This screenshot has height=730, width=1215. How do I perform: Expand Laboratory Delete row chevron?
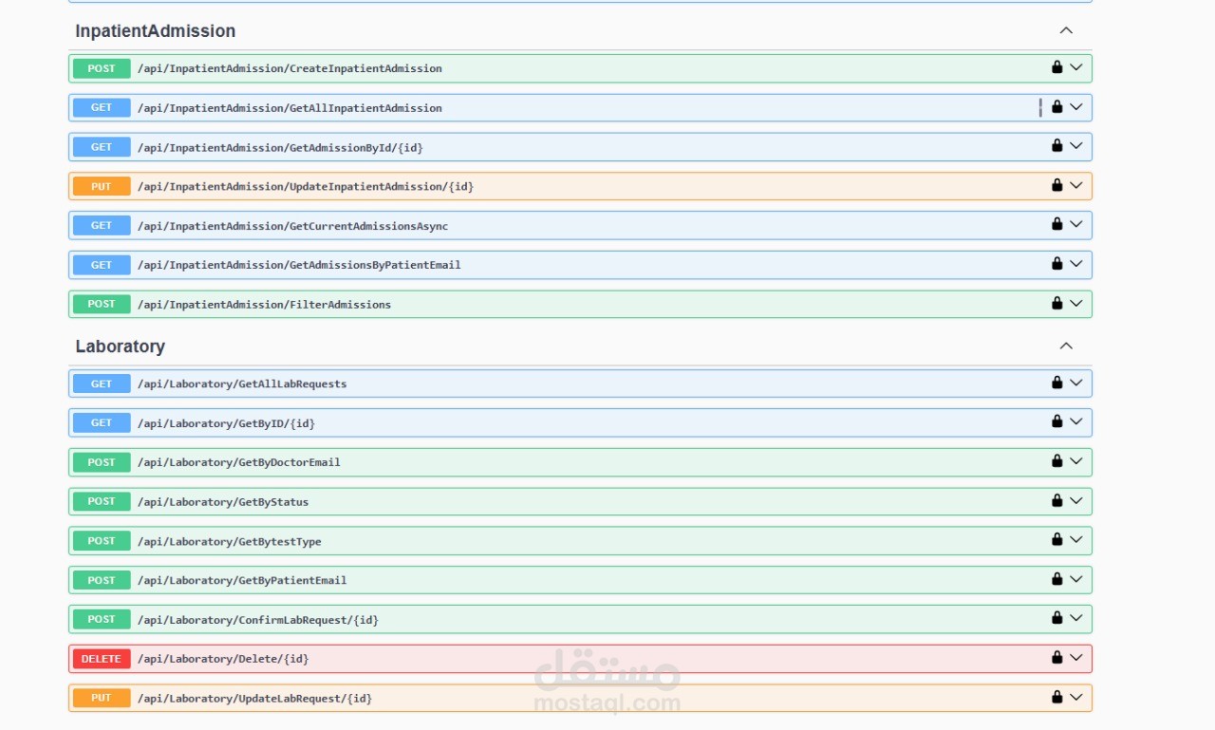(x=1076, y=658)
